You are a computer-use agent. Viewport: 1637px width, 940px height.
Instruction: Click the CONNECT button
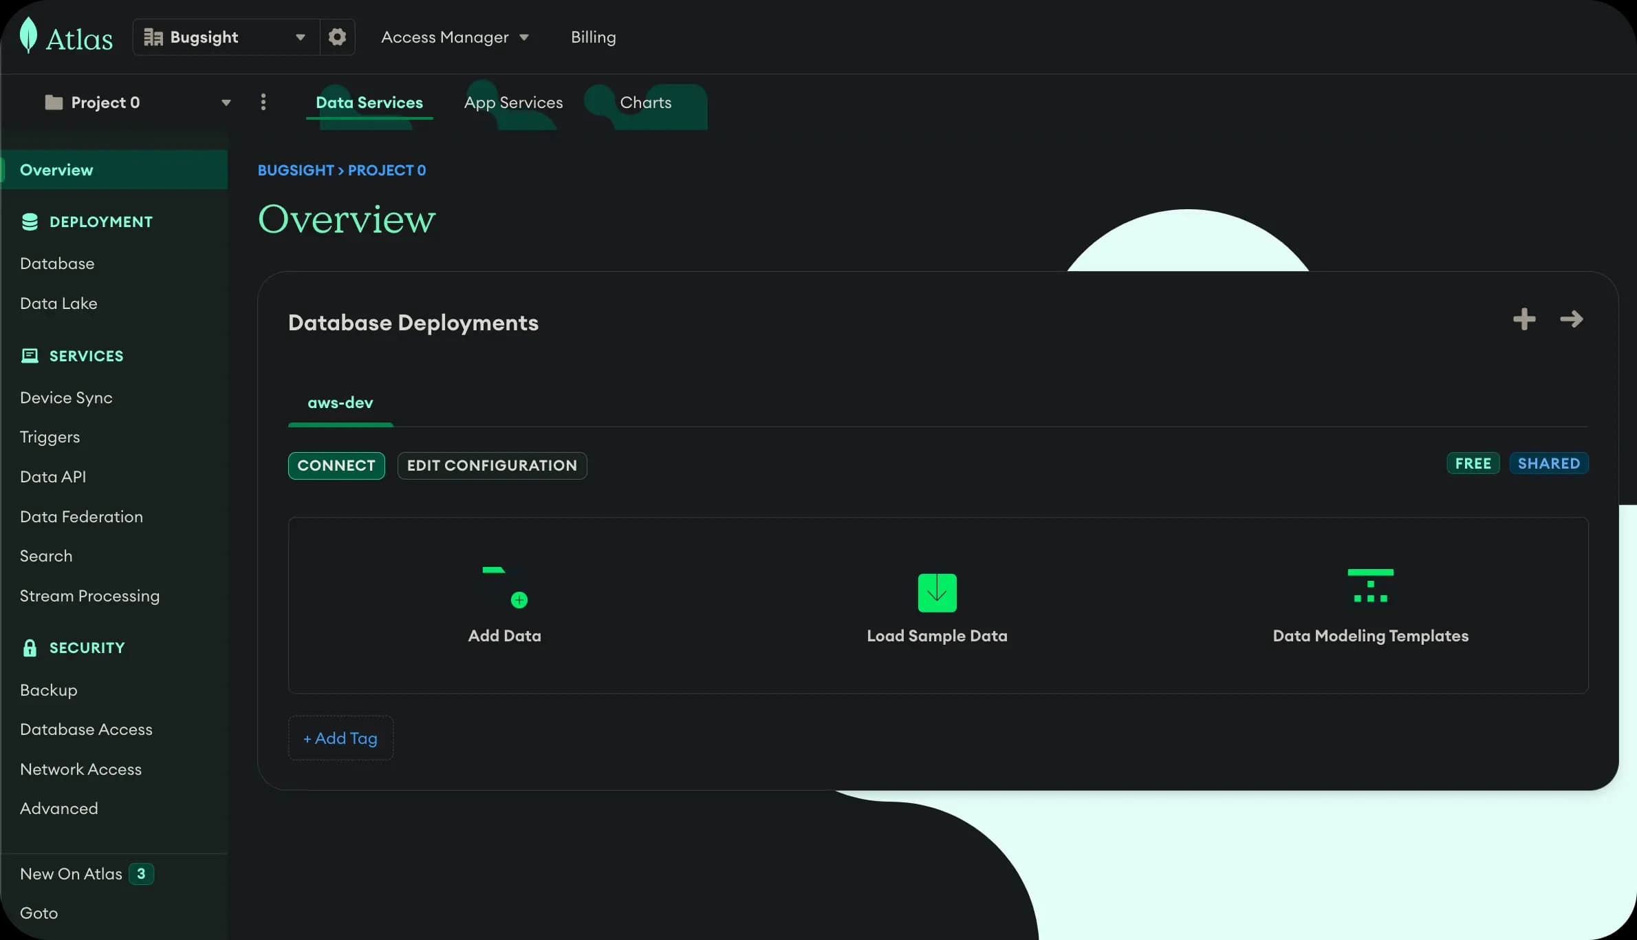[x=336, y=465]
